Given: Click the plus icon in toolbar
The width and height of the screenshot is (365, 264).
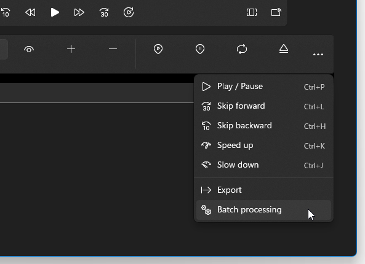Looking at the screenshot, I should [71, 49].
